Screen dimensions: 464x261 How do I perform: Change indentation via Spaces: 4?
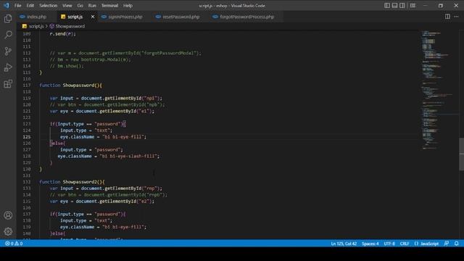click(370, 244)
